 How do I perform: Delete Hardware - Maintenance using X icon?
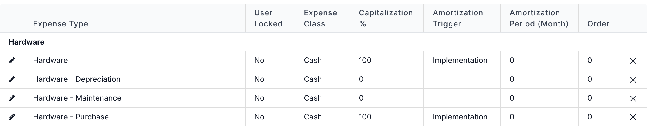633,99
